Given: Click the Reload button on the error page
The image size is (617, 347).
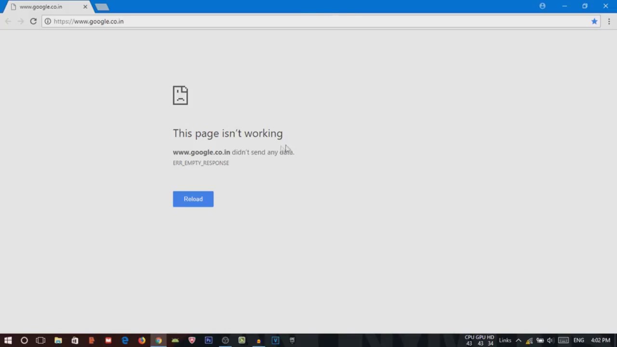Looking at the screenshot, I should tap(193, 199).
